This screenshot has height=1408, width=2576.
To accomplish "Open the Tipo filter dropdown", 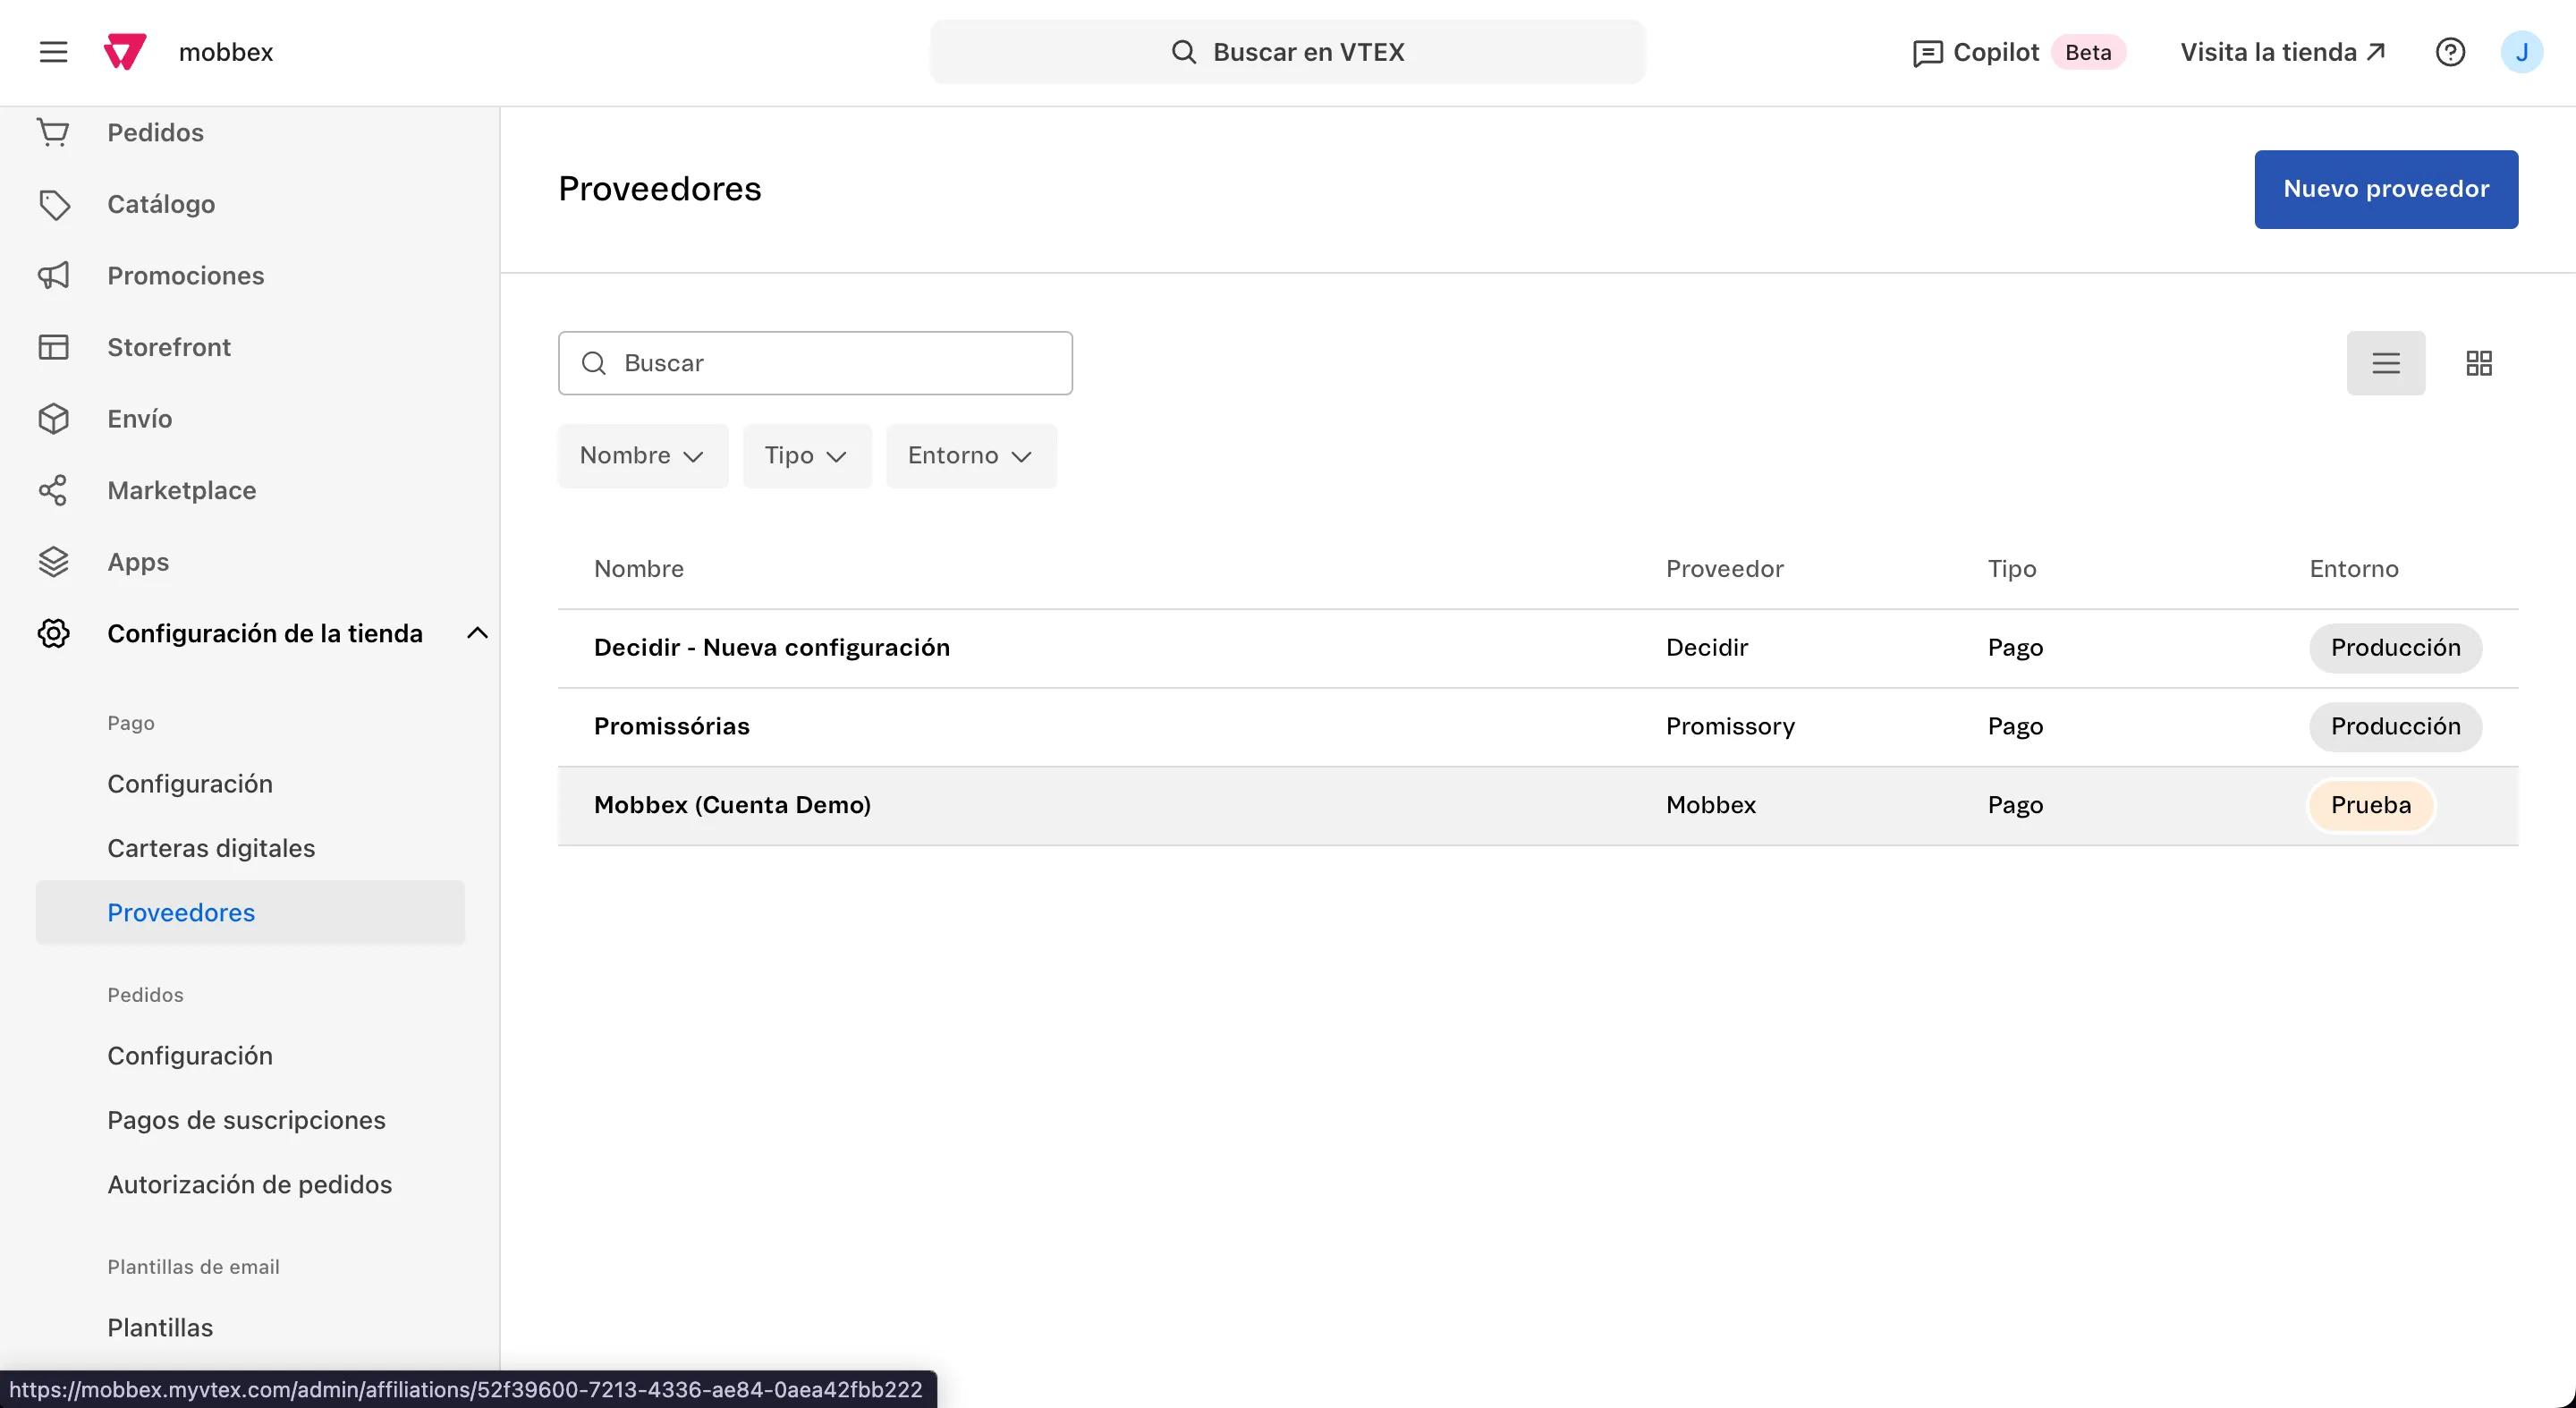I will (807, 456).
